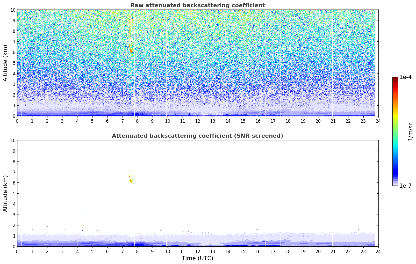Click altitude tick "4" on the SNR-screened plot
Screen dimensions: 416x264
14,204
